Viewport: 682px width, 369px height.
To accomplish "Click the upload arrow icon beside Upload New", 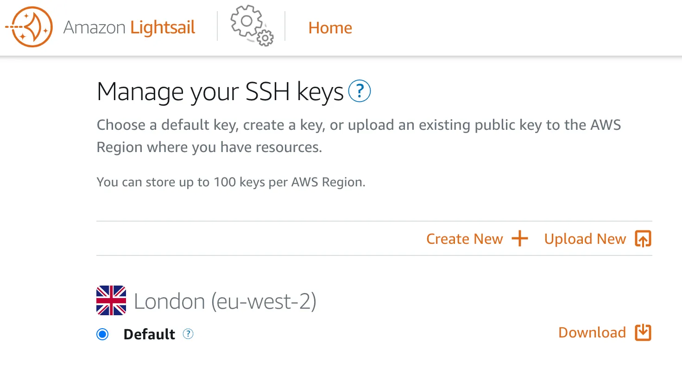I will click(643, 239).
